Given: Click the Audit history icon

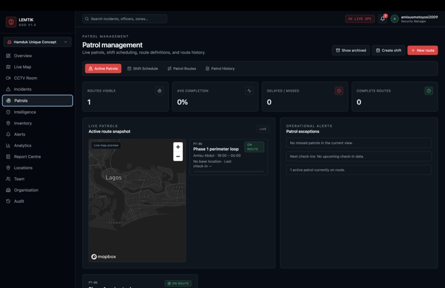Looking at the screenshot, I should coord(8,201).
